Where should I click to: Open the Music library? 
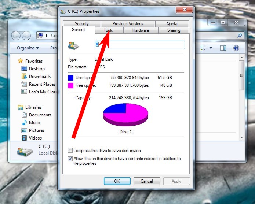click(35, 123)
